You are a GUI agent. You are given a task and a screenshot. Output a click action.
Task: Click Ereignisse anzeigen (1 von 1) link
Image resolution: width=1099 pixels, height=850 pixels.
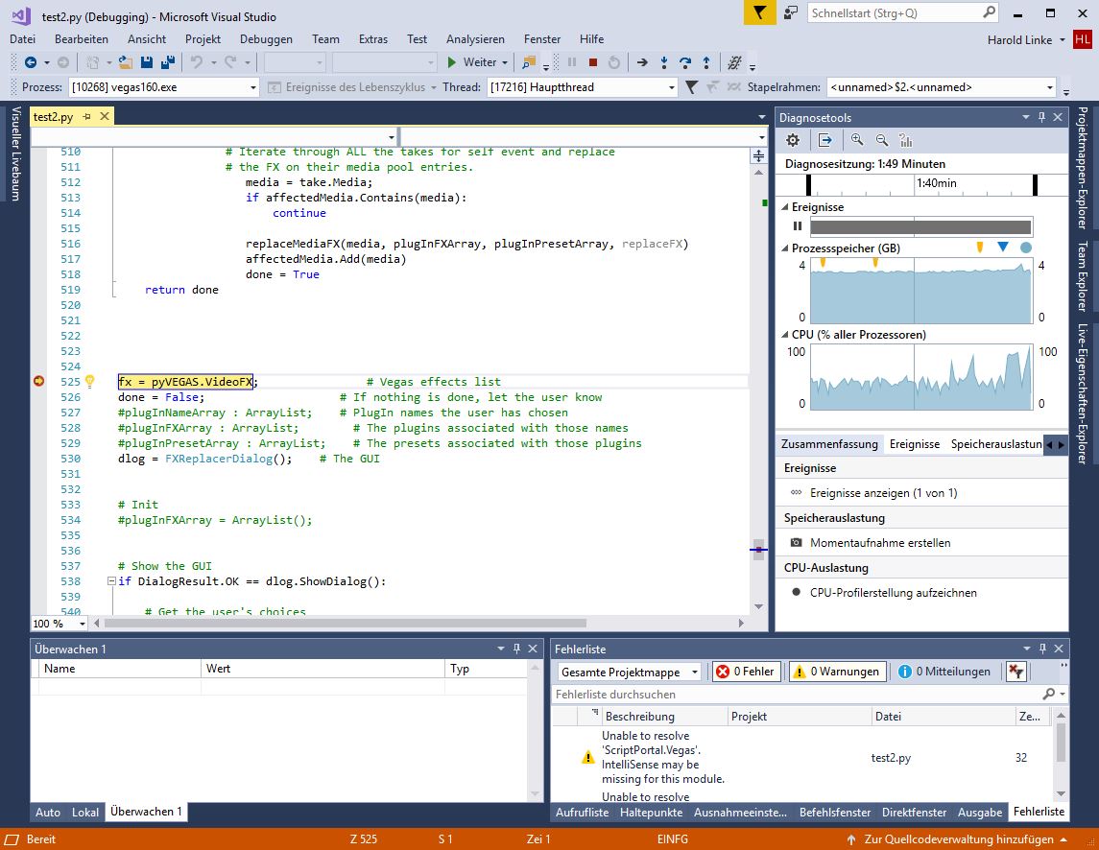coord(883,493)
